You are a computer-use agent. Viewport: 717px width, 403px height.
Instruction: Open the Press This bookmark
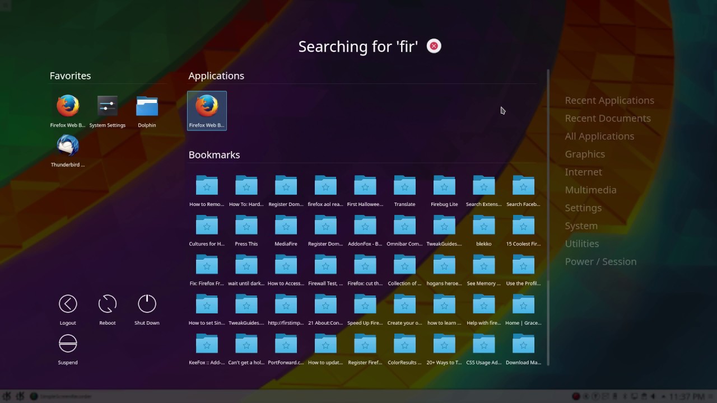click(x=246, y=231)
